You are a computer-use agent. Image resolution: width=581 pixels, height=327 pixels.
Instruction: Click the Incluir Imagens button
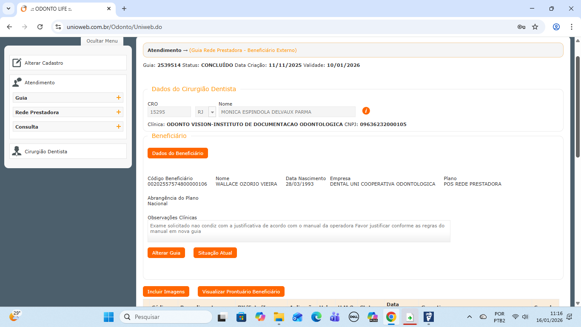[x=166, y=292]
